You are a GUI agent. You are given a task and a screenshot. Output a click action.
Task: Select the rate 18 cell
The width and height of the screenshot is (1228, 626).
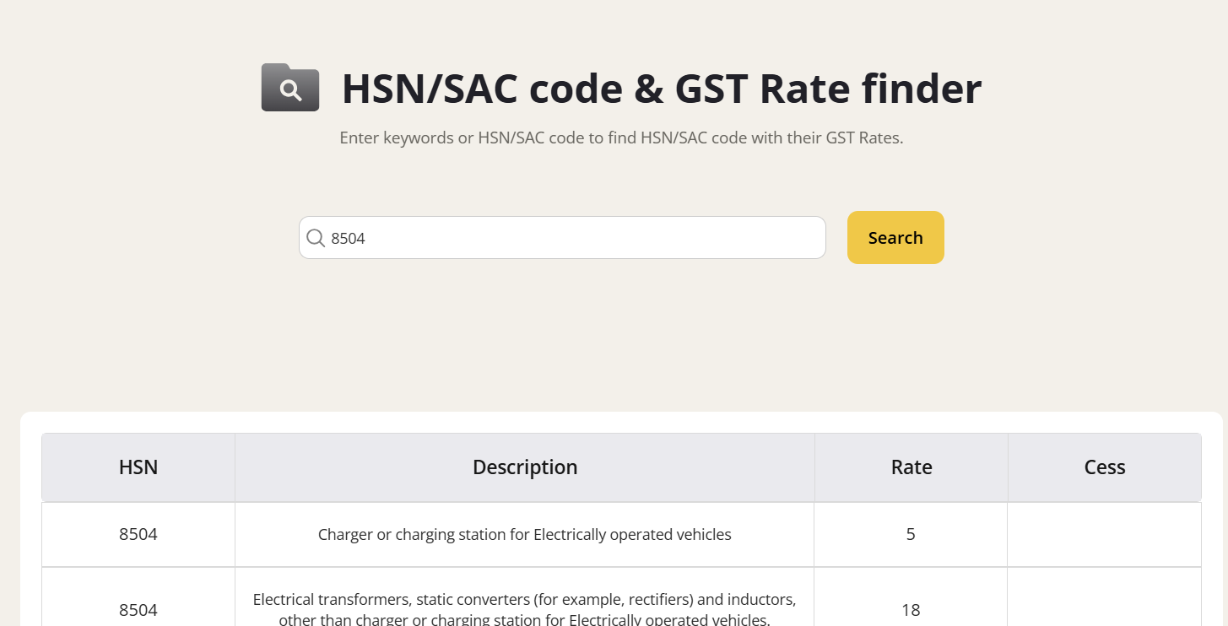(911, 609)
